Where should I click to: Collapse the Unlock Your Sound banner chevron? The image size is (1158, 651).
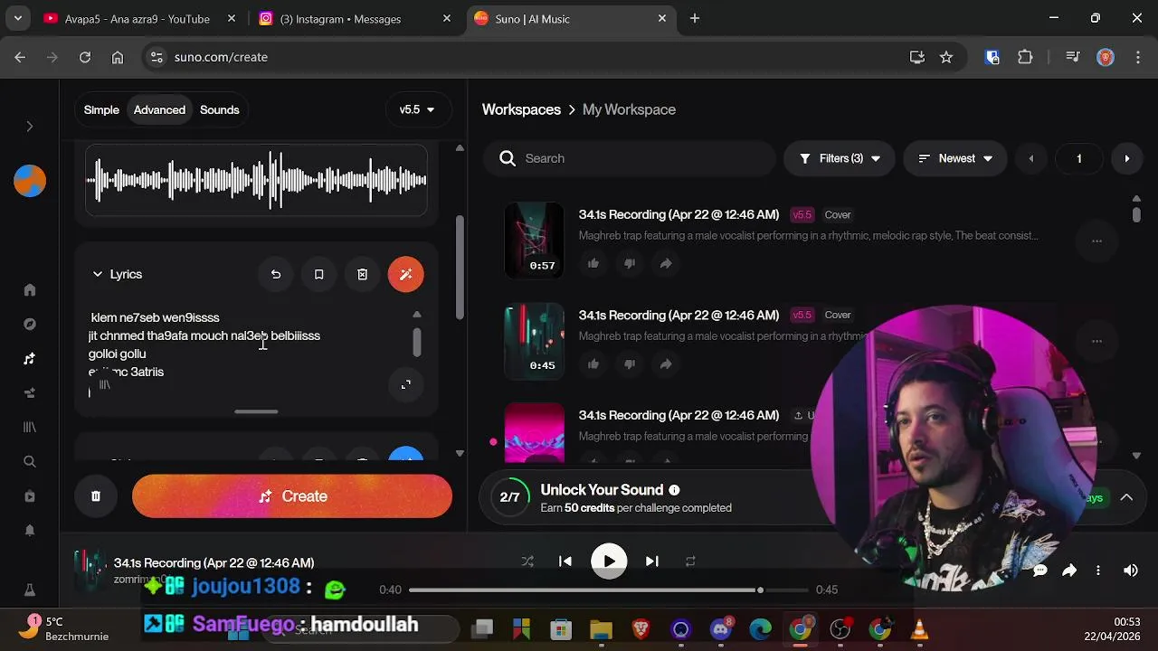click(1126, 496)
